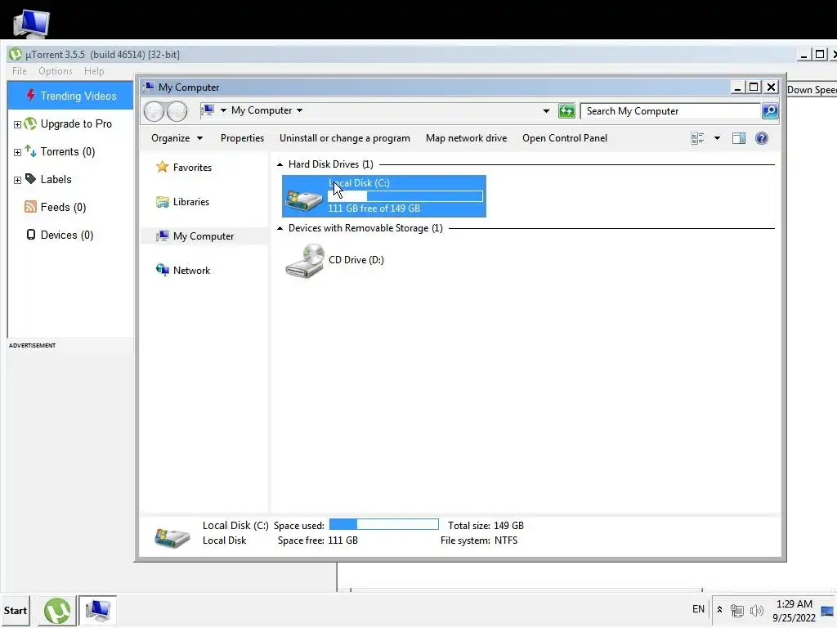Click the computer icon in the address bar

[x=207, y=110]
